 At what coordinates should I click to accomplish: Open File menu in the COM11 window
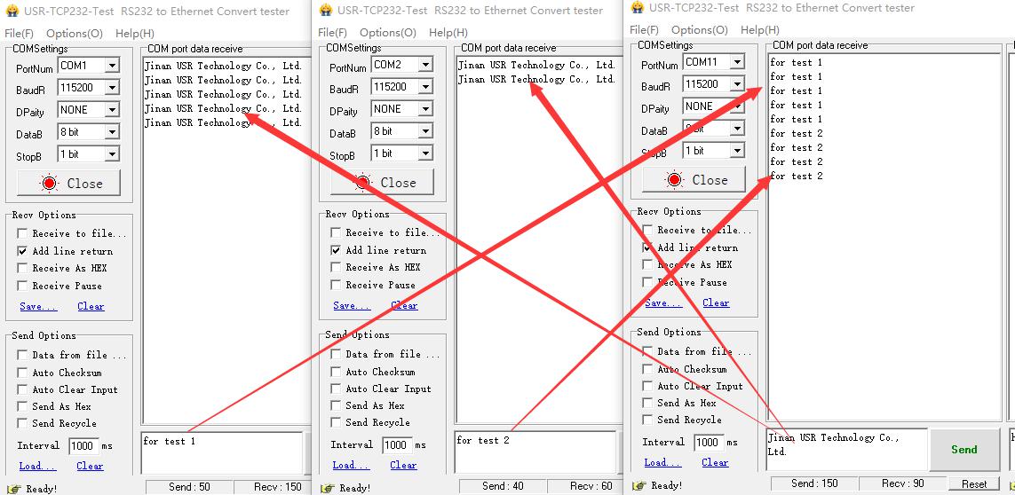644,30
